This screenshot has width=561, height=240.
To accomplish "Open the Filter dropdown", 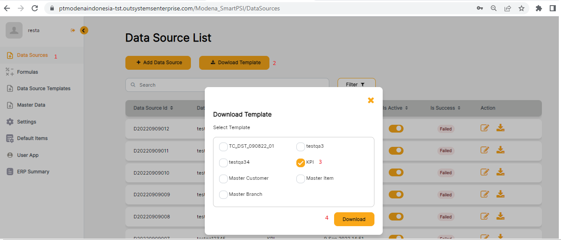I will click(356, 85).
